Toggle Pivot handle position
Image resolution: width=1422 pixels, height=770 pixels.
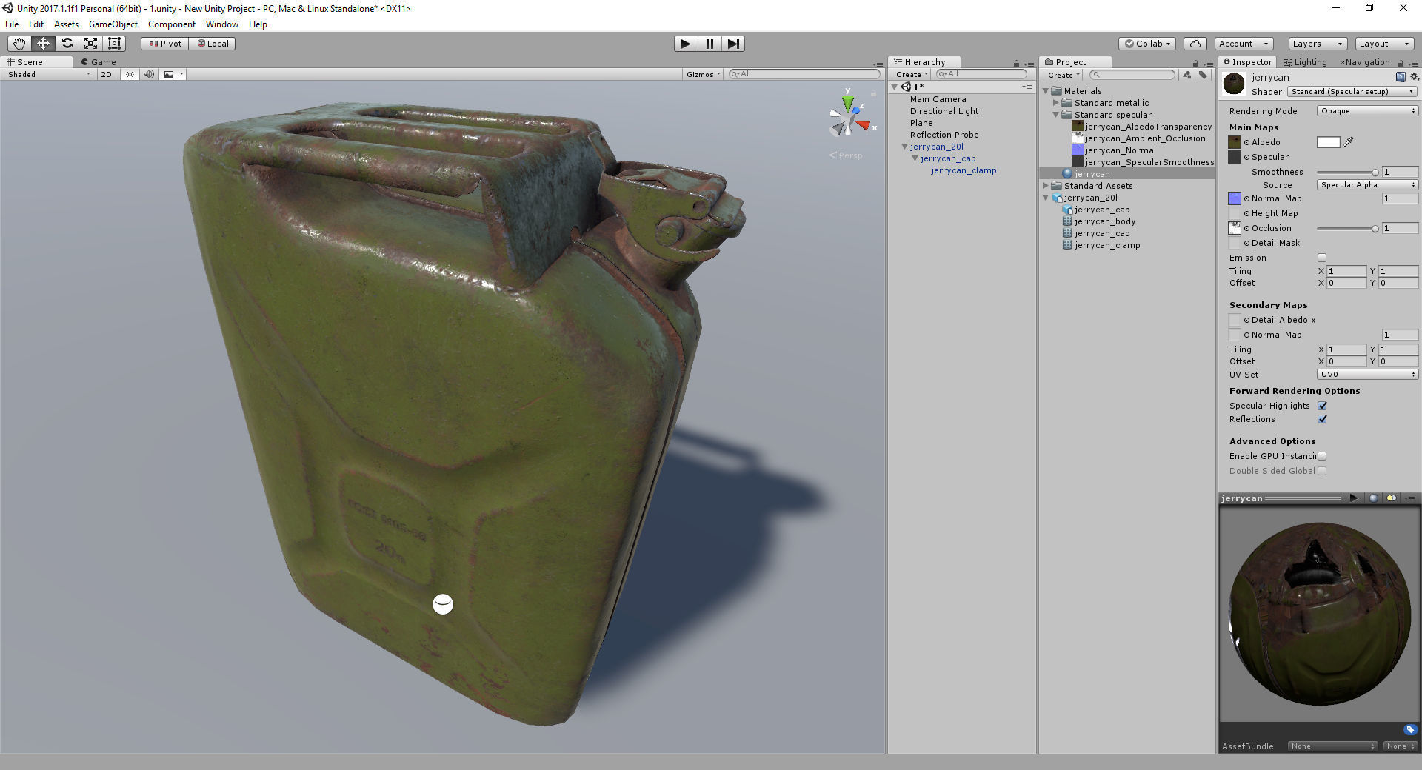pyautogui.click(x=165, y=44)
